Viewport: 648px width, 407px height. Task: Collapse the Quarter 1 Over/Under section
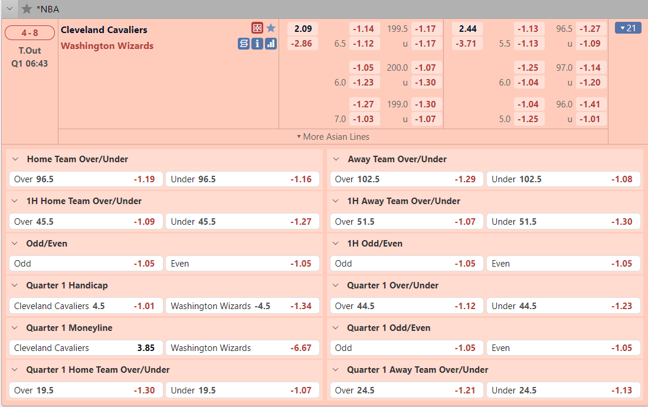coord(336,285)
